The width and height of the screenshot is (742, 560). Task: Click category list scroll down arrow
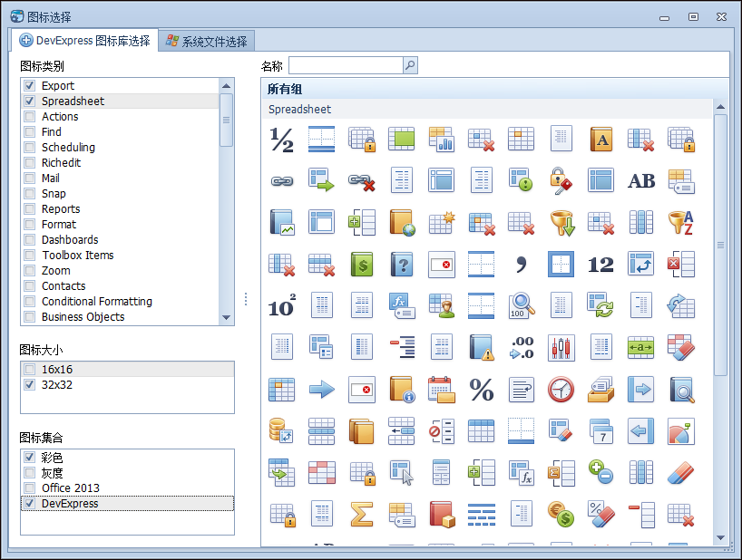[x=226, y=317]
